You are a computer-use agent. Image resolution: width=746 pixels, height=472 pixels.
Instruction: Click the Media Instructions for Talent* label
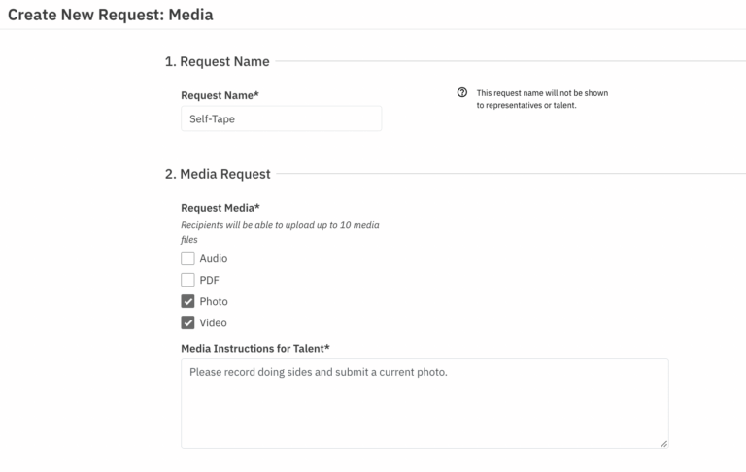(x=255, y=349)
